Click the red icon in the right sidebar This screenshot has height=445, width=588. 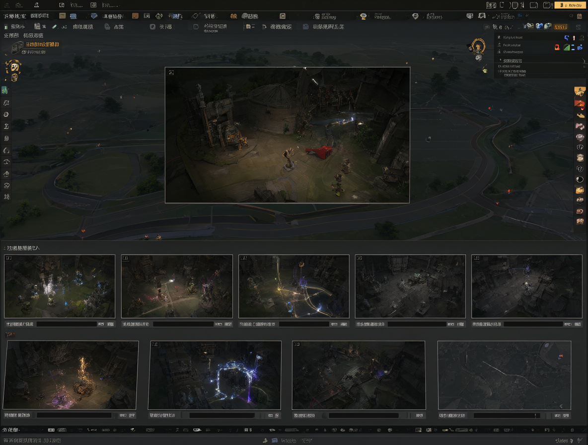(580, 104)
